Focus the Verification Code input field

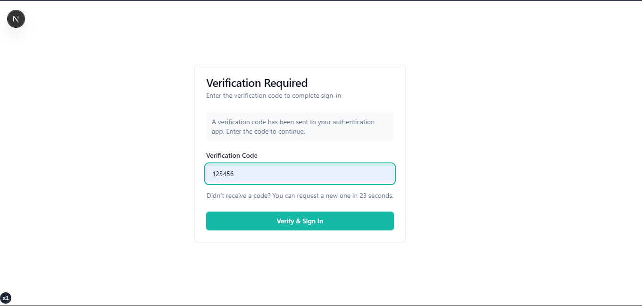[300, 174]
